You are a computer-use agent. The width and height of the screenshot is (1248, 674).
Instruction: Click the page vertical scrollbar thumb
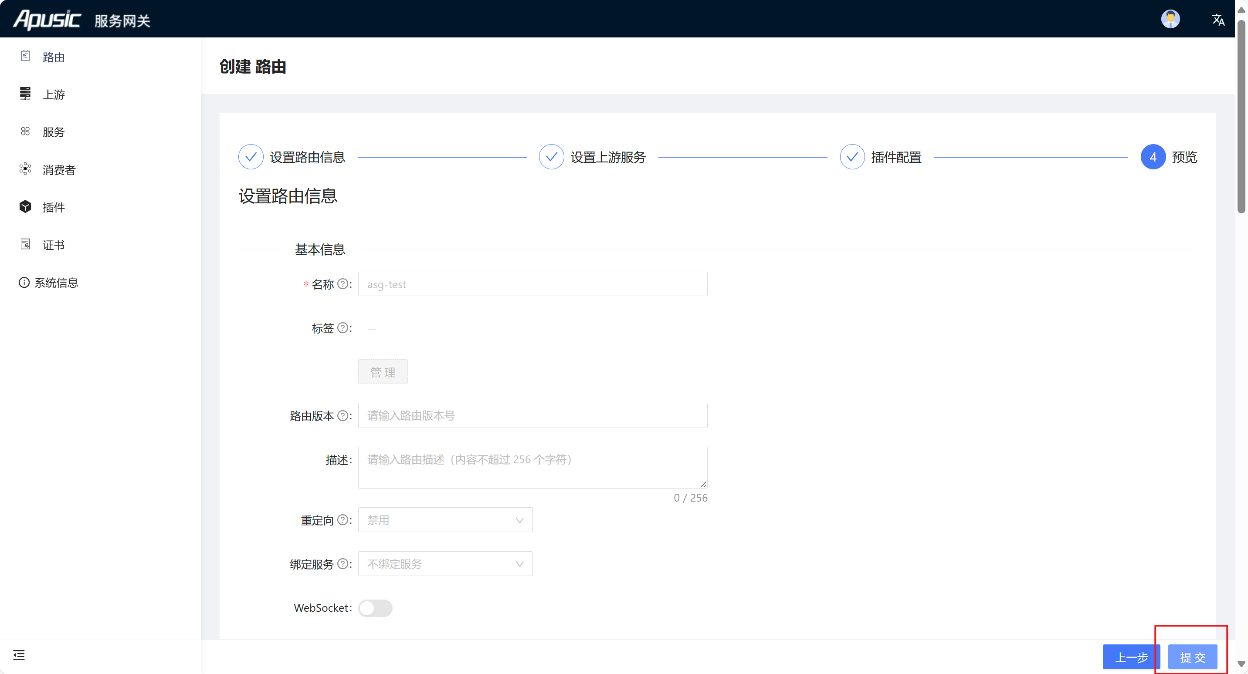coord(1241,116)
